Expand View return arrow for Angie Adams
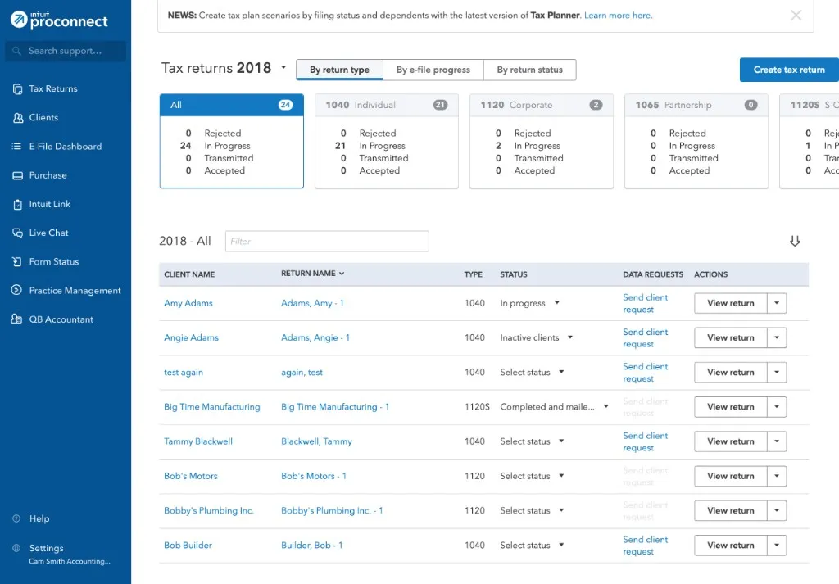 pyautogui.click(x=777, y=338)
